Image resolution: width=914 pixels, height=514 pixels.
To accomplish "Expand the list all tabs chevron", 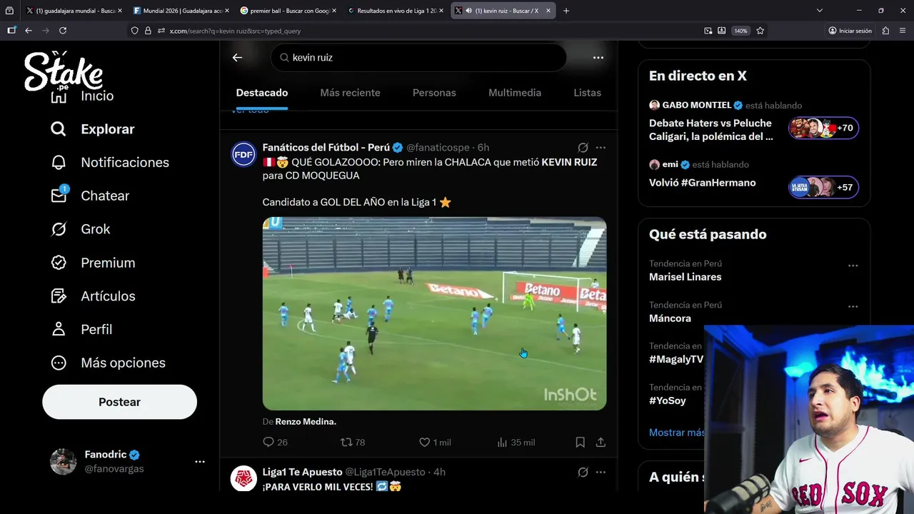I will pyautogui.click(x=820, y=11).
